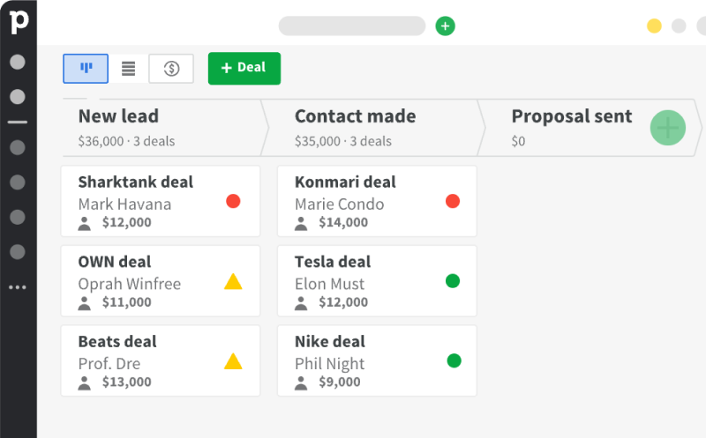The height and width of the screenshot is (438, 706).
Task: Click yellow warning triangle on OWN deal
Action: click(x=233, y=281)
